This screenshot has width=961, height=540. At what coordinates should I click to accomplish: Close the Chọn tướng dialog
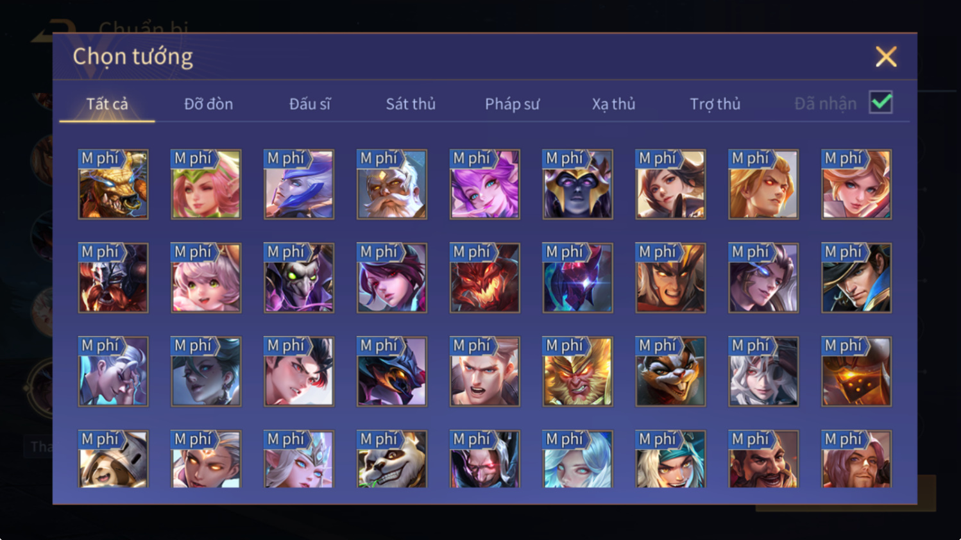coord(886,57)
